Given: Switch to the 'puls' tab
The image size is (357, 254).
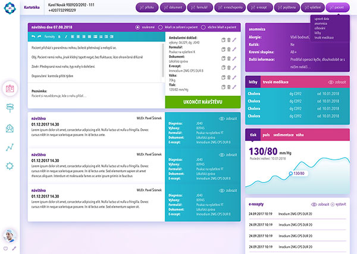Looking at the screenshot, I should click(266, 134).
